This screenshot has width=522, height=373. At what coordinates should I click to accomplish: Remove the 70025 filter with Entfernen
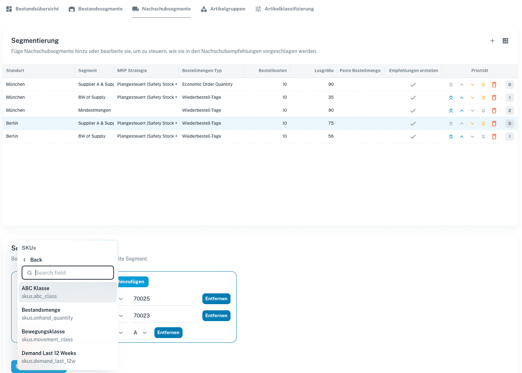point(216,299)
